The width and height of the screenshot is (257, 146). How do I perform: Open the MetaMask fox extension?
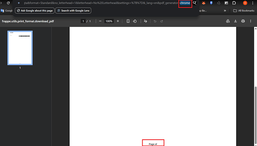(204, 3)
